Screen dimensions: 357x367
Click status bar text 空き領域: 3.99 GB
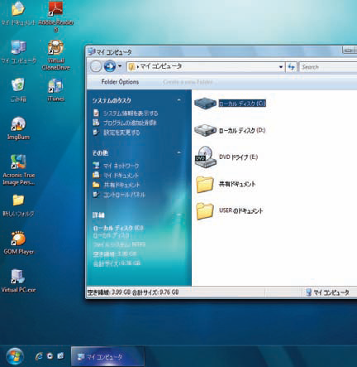(x=109, y=292)
